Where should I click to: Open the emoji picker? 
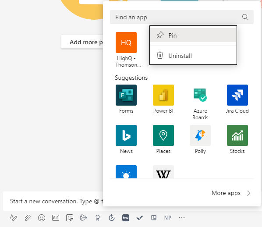42,218
